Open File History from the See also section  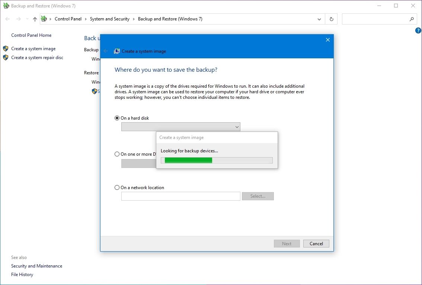coord(22,274)
